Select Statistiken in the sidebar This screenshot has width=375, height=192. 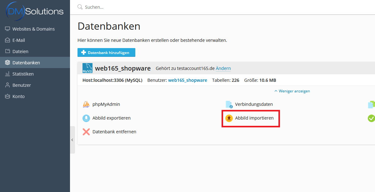(x=35, y=74)
